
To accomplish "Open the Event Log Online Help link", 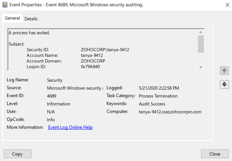I will pyautogui.click(x=70, y=127).
